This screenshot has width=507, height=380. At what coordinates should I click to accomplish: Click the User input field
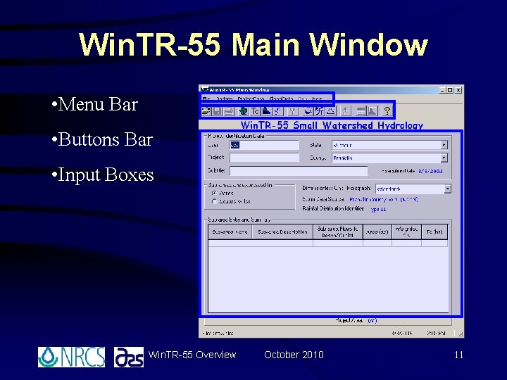pos(264,145)
